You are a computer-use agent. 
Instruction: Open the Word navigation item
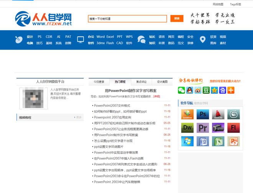(100, 37)
